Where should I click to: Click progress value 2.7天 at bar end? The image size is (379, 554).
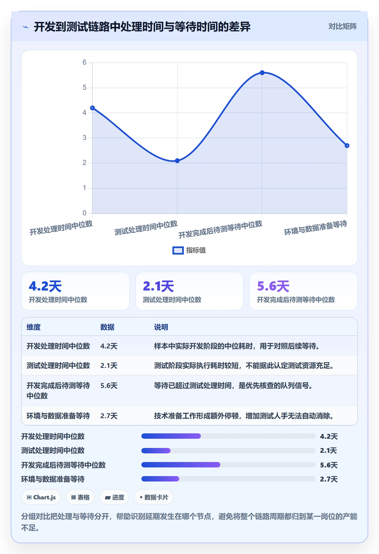[x=329, y=479]
